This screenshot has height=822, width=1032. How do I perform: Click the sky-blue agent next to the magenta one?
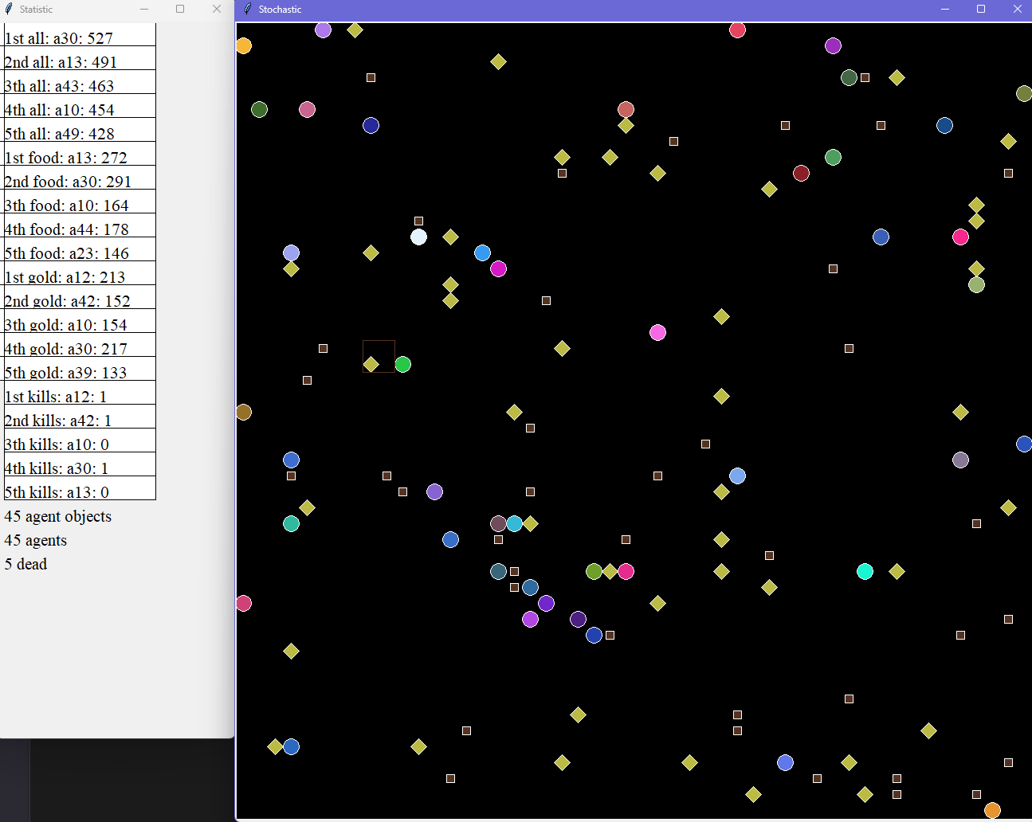pos(482,252)
